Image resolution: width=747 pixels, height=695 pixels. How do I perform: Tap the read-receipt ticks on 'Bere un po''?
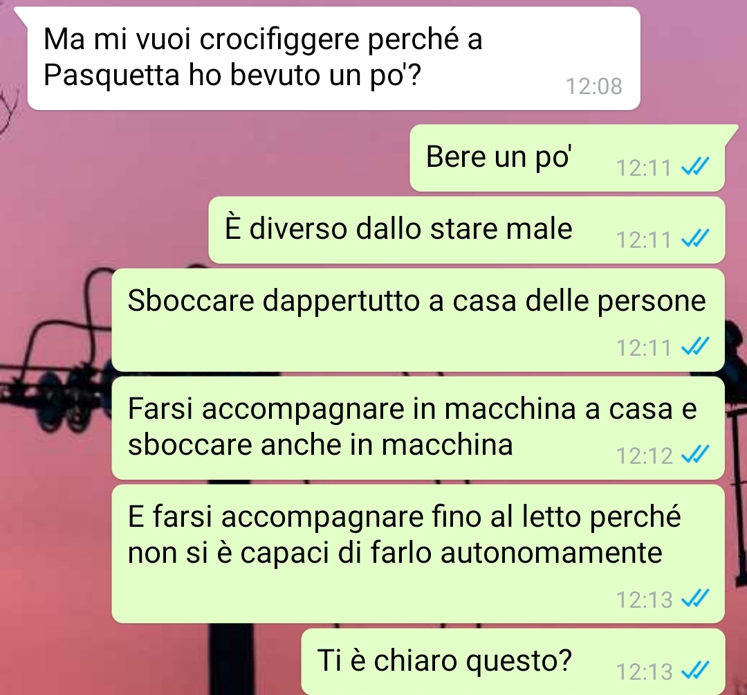tap(695, 166)
